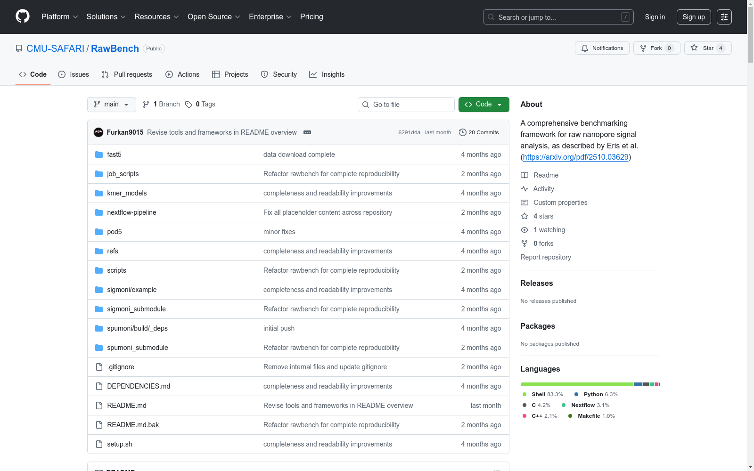Screen dimensions: 754x471
Task: Expand the Enterprise menu
Action: (x=270, y=17)
